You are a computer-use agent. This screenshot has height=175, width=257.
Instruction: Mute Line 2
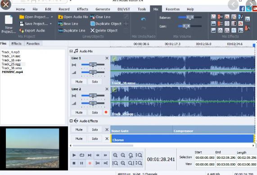tap(79, 113)
